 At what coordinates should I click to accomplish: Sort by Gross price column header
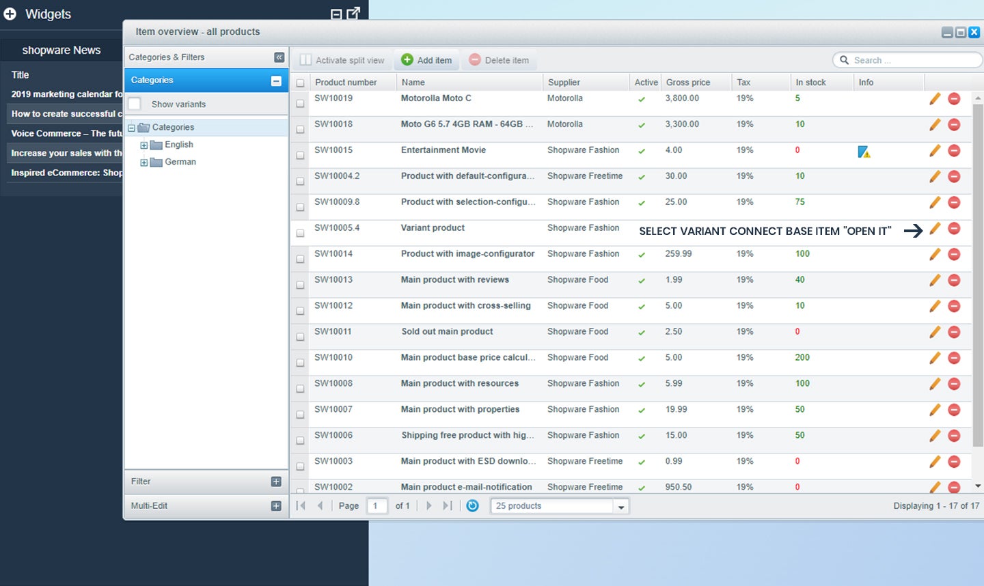click(x=688, y=82)
